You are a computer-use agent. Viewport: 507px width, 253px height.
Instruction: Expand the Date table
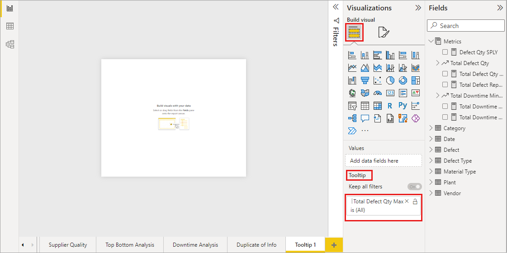[x=431, y=139]
